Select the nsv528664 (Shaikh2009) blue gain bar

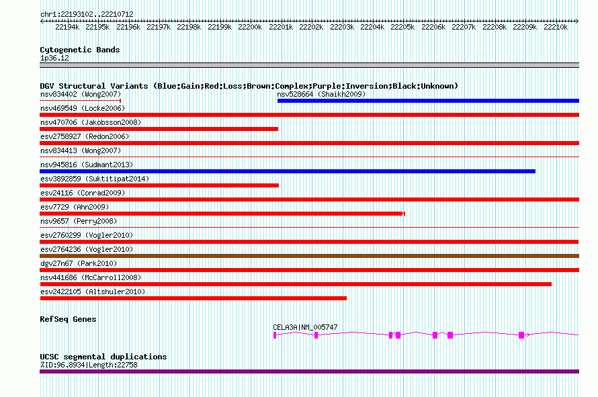(428, 101)
